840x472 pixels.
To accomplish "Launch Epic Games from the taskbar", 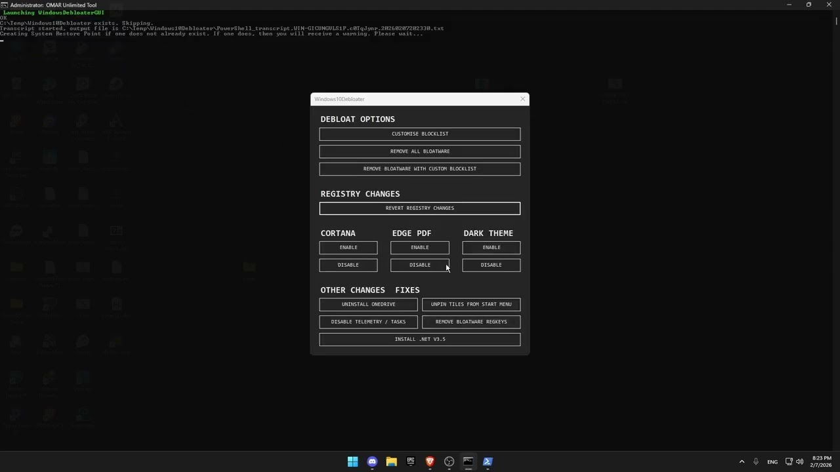I will (x=411, y=462).
